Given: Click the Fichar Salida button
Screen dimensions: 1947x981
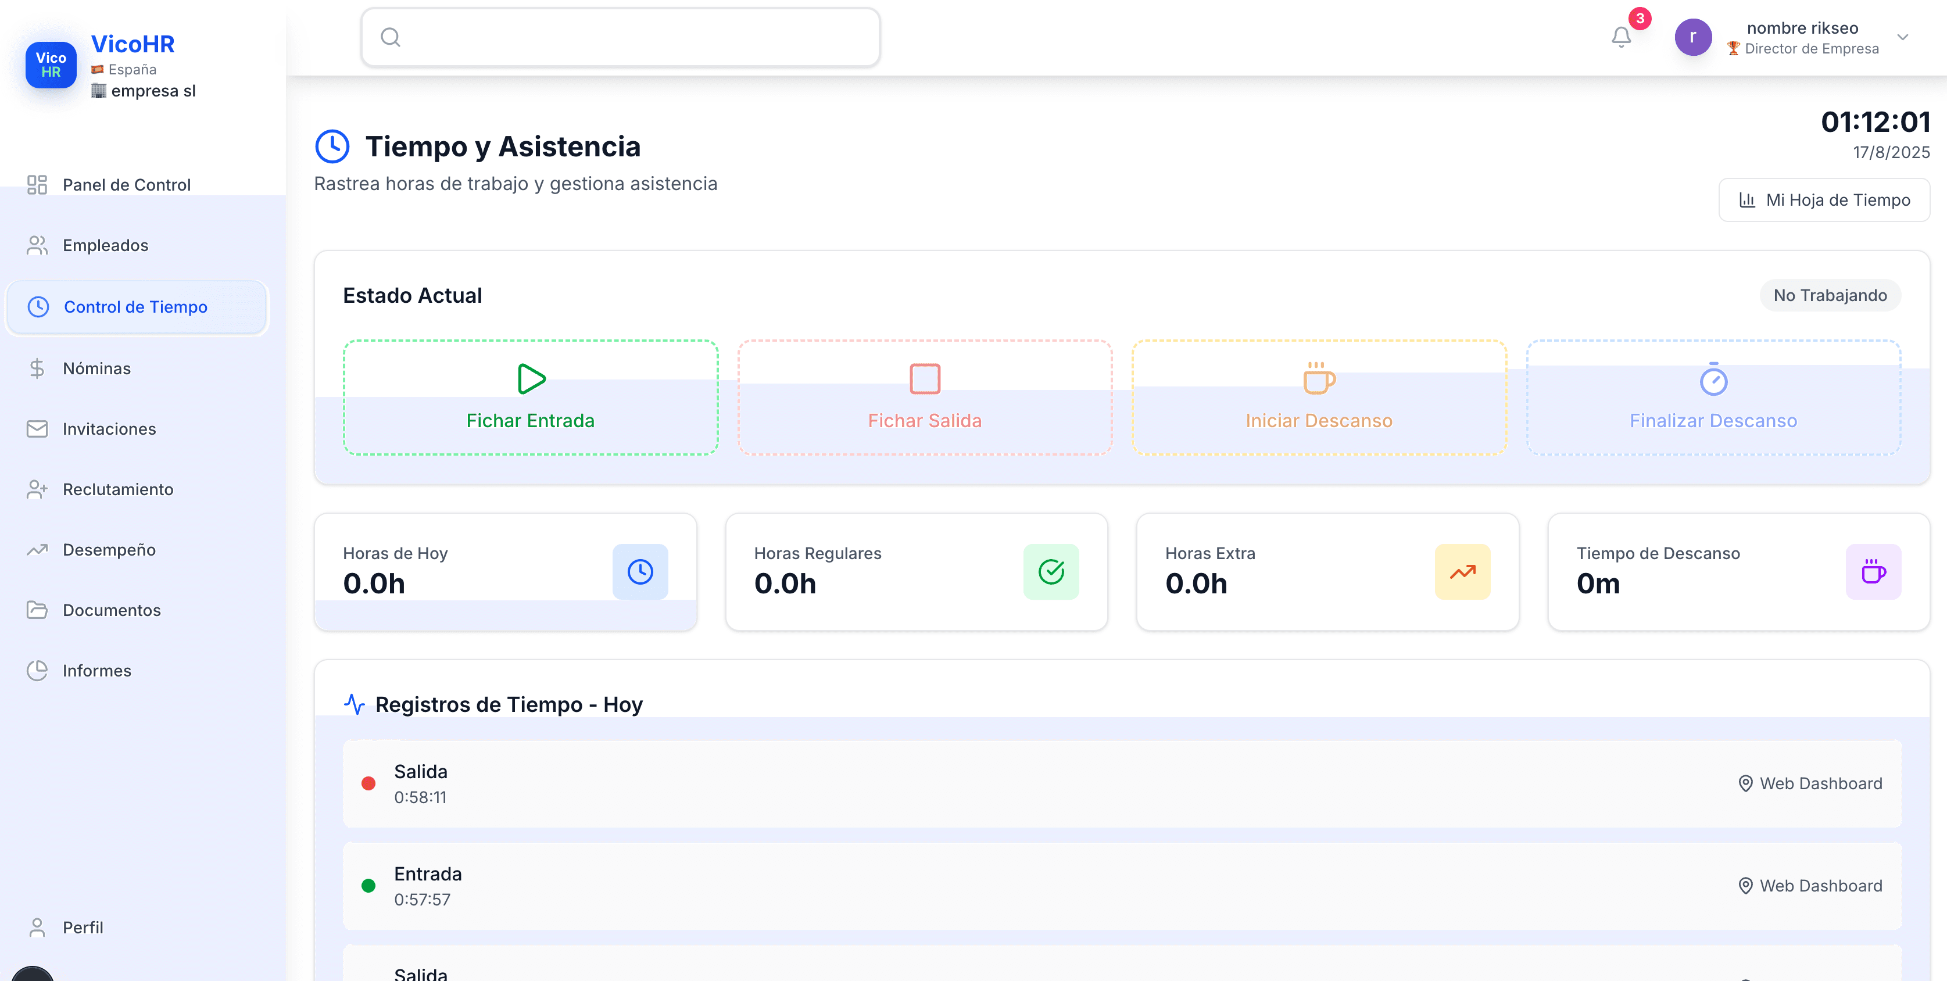Looking at the screenshot, I should [925, 398].
